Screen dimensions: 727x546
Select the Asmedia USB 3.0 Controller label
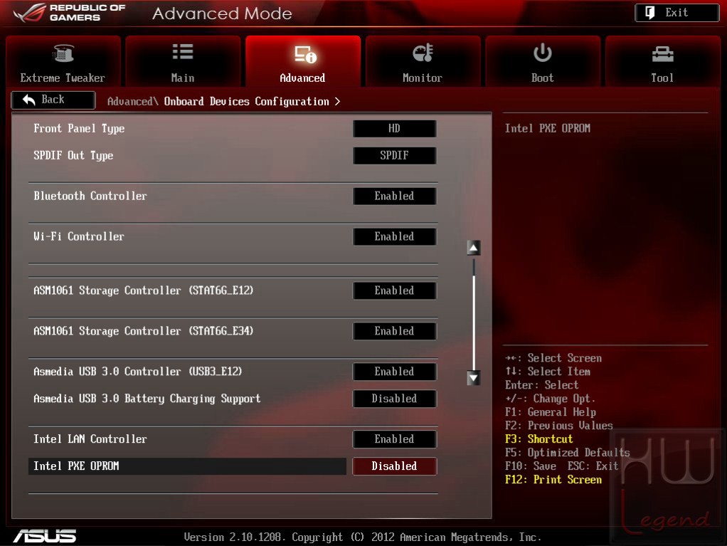(138, 372)
